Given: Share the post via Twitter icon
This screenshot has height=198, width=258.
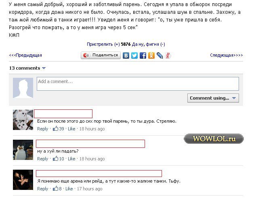Looking at the screenshot, I should (134, 55).
